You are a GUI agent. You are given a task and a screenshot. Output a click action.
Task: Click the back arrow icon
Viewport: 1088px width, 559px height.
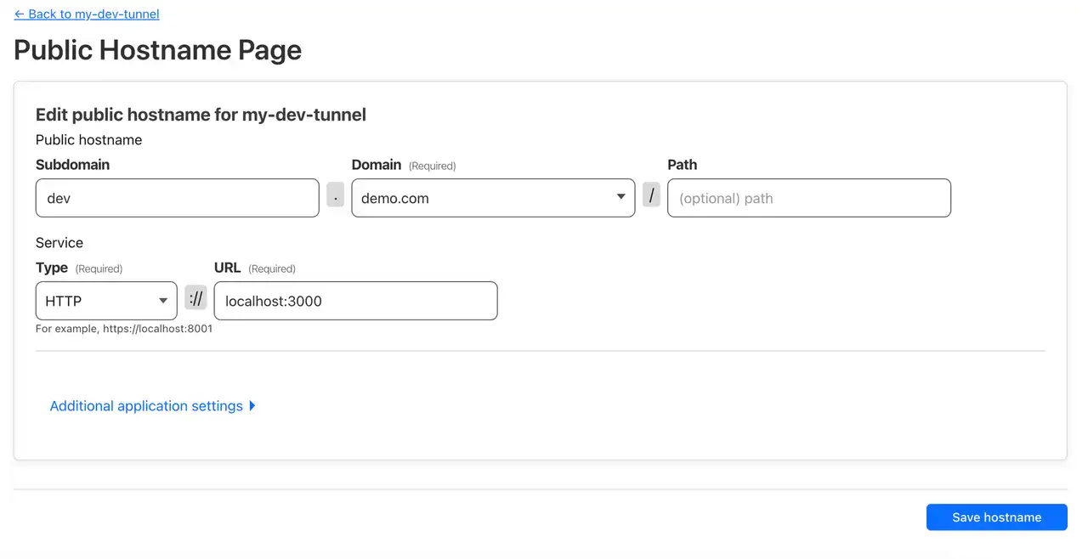point(19,14)
